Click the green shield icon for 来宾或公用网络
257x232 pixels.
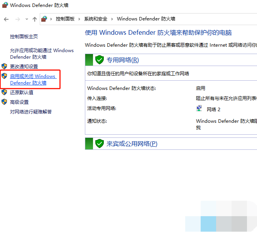tap(100, 144)
